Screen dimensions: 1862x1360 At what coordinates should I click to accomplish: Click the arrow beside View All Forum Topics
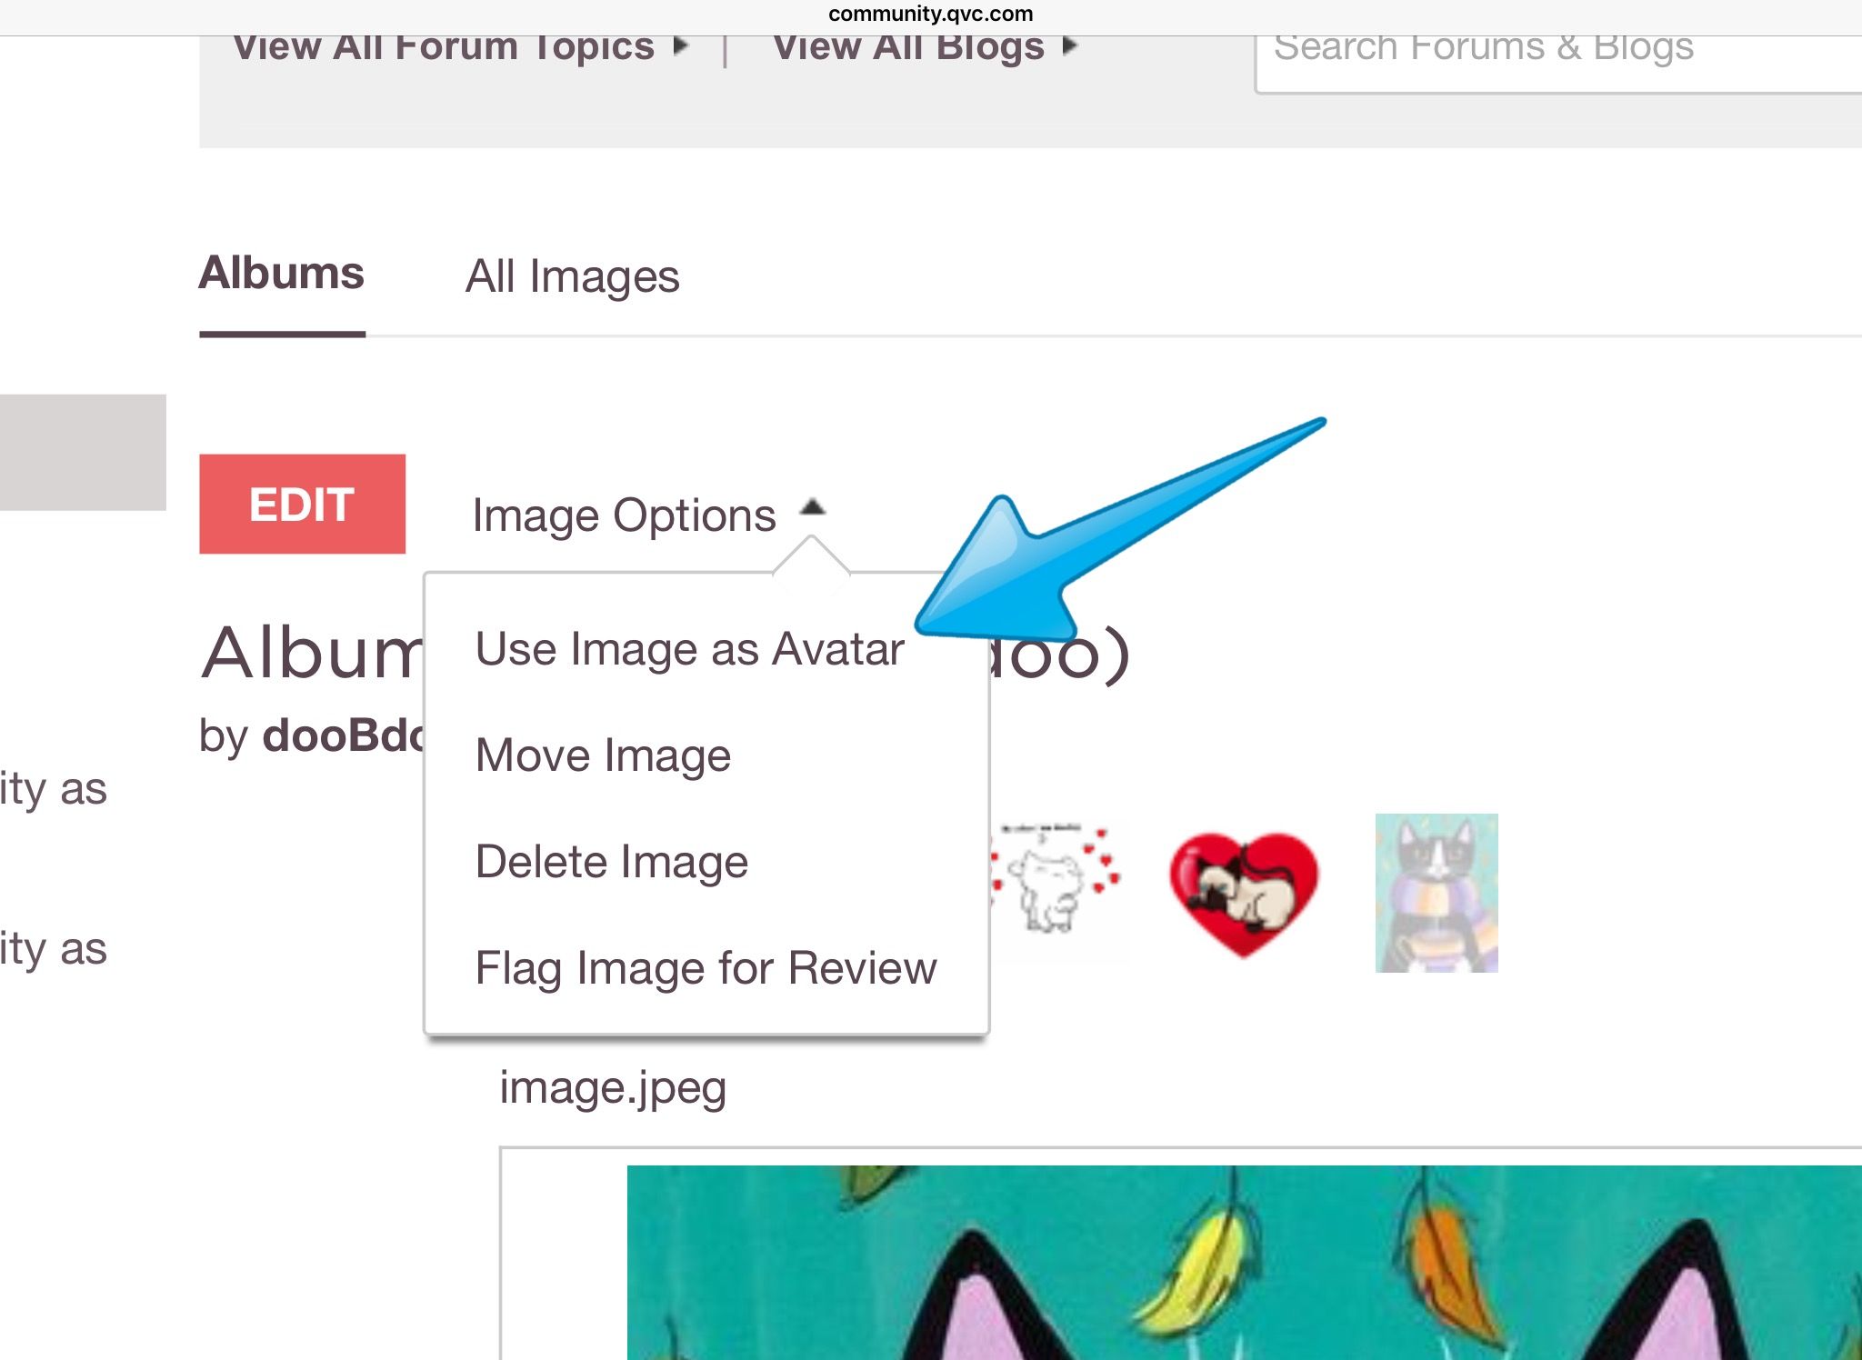click(x=680, y=46)
